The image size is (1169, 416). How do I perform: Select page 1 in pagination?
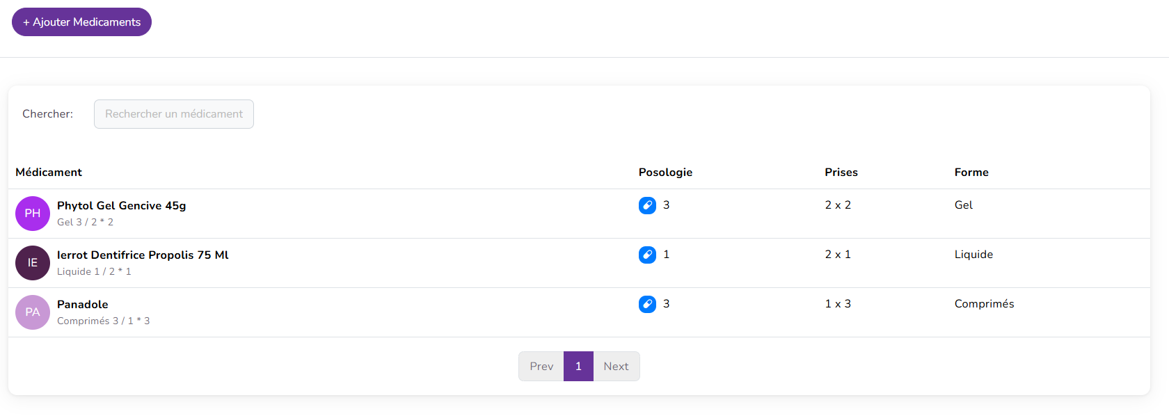(578, 367)
